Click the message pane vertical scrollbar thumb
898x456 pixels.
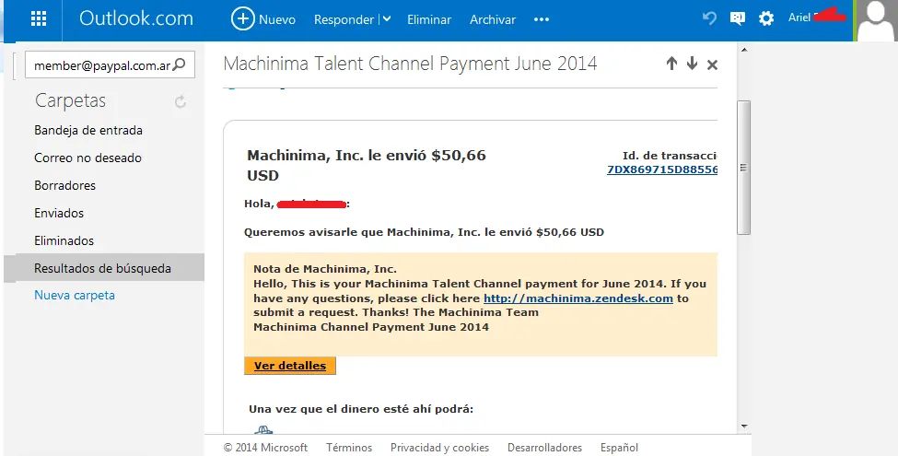pos(743,168)
